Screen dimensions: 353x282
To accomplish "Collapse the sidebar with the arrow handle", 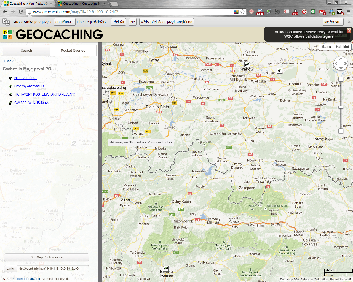I will [100, 155].
